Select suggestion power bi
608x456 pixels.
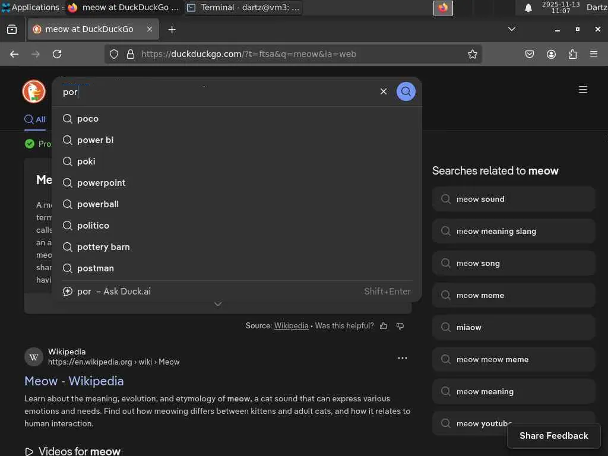236,140
